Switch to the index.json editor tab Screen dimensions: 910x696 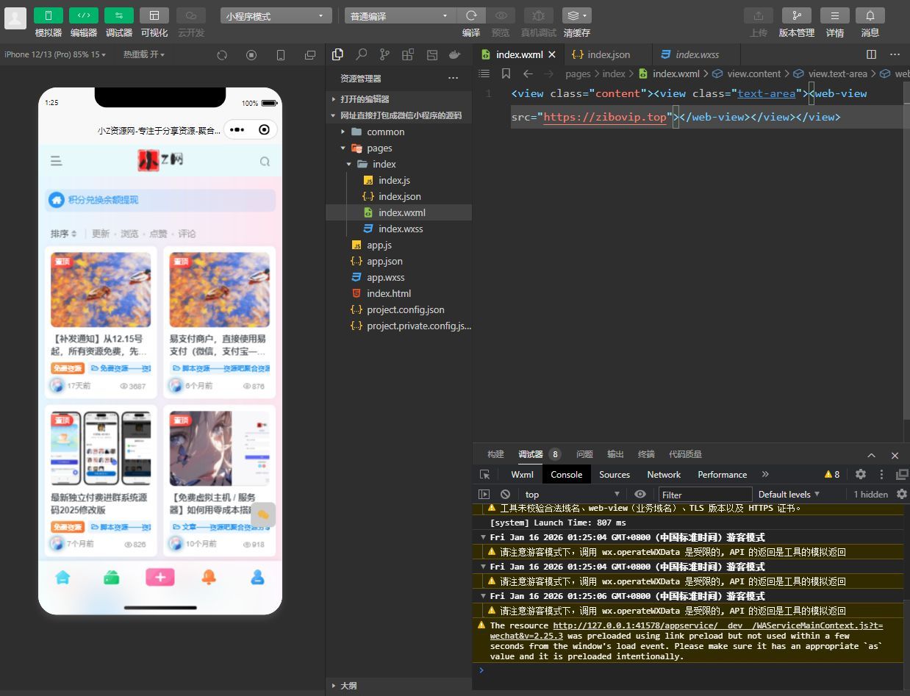[x=609, y=54]
